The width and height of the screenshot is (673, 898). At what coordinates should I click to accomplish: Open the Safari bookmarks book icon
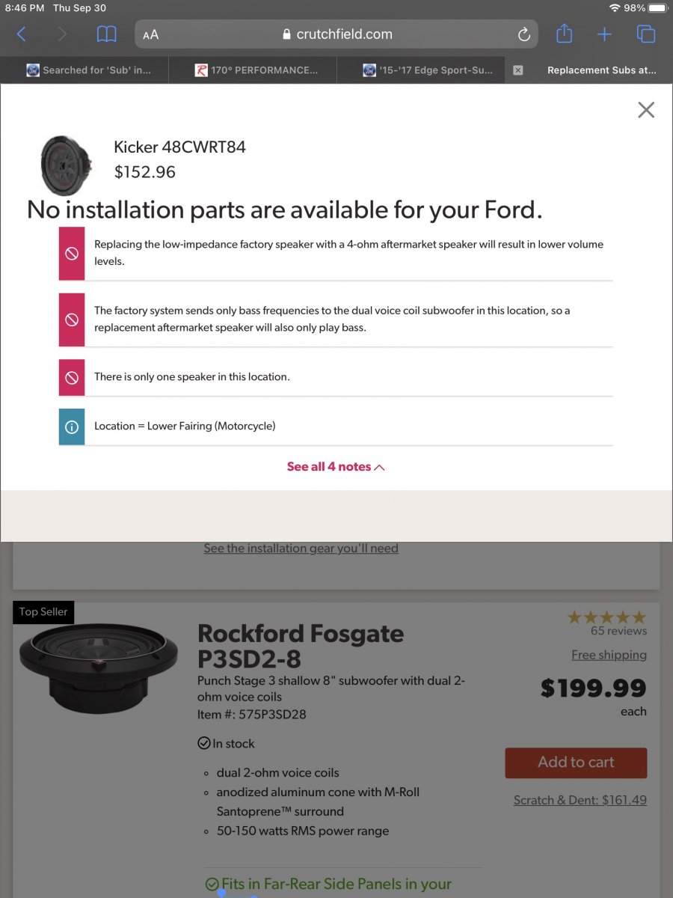tap(107, 34)
